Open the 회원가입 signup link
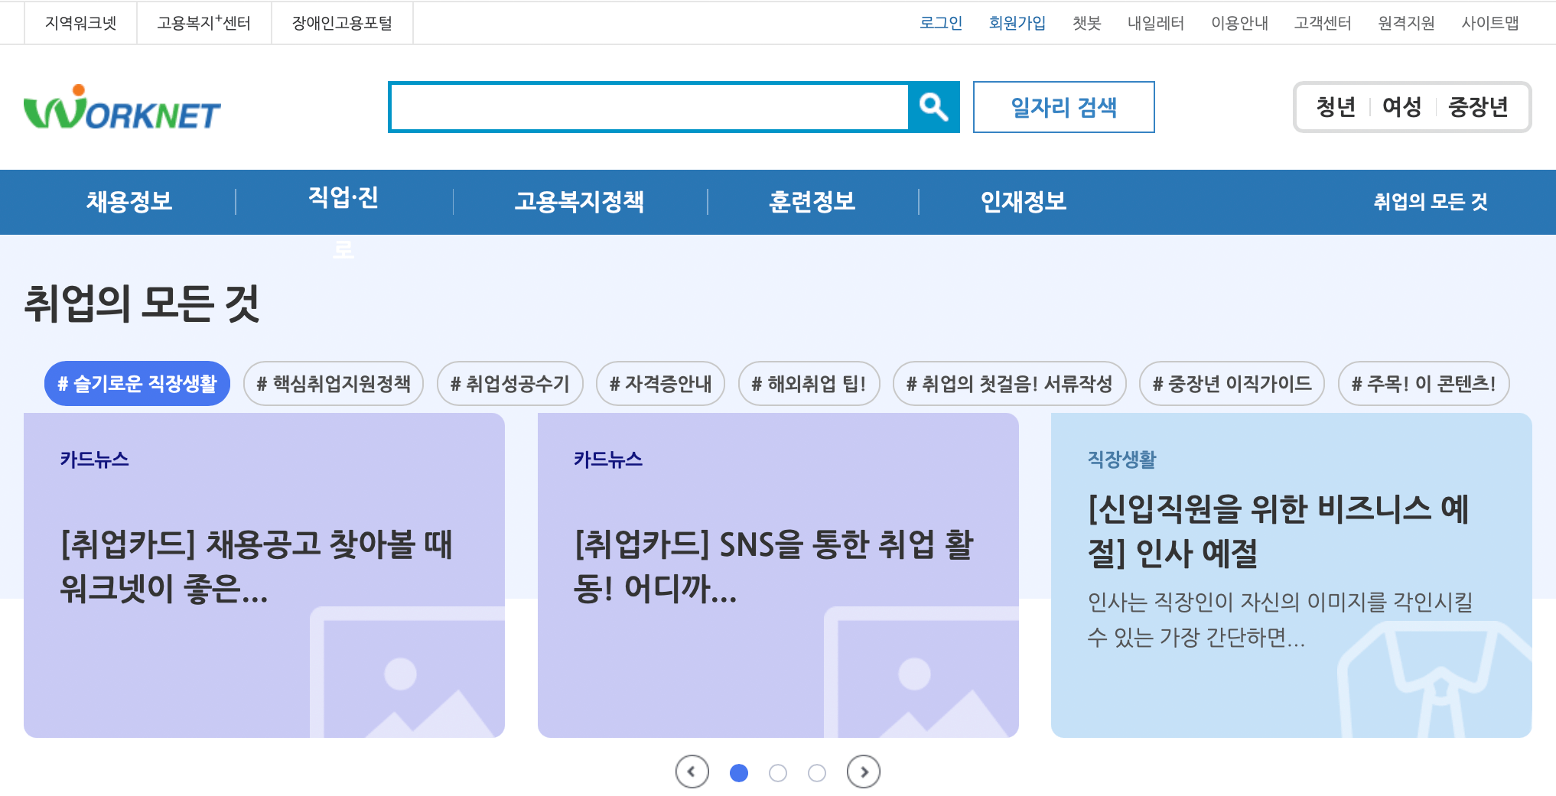The width and height of the screenshot is (1556, 796). [1018, 23]
